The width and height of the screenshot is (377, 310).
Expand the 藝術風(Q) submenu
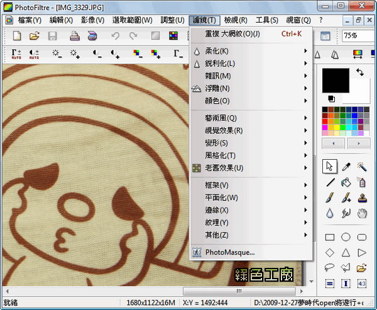(x=251, y=118)
